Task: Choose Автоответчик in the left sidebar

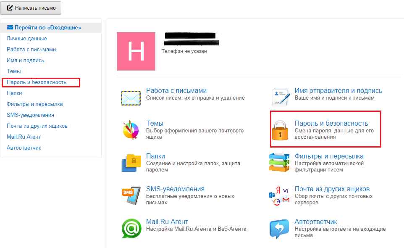Action: [x=24, y=148]
